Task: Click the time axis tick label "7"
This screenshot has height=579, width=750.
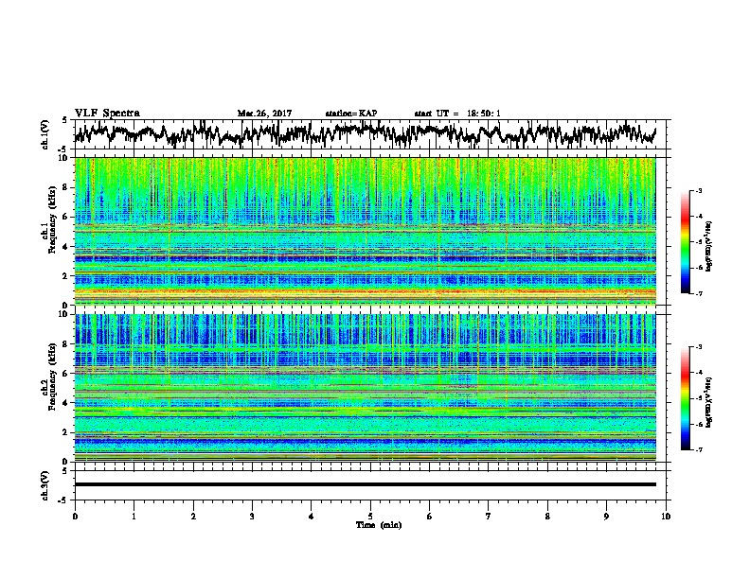Action: click(489, 516)
